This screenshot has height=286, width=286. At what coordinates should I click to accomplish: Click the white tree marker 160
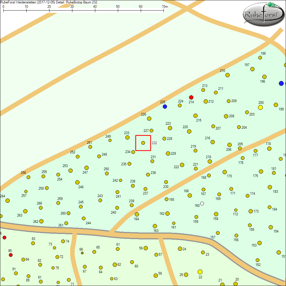[x=202, y=203]
